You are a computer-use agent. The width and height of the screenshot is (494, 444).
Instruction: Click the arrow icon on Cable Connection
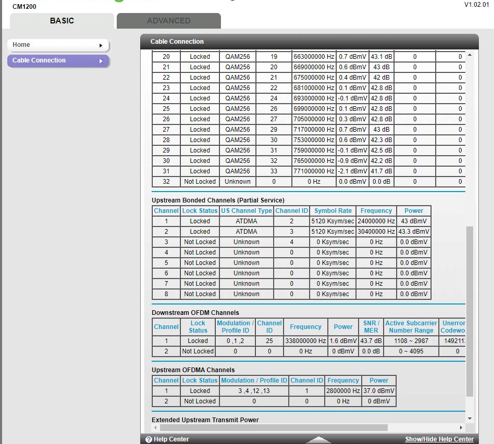(x=101, y=61)
